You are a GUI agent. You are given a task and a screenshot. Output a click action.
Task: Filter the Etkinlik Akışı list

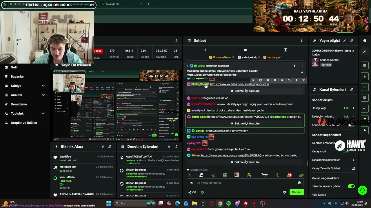[x=103, y=147]
